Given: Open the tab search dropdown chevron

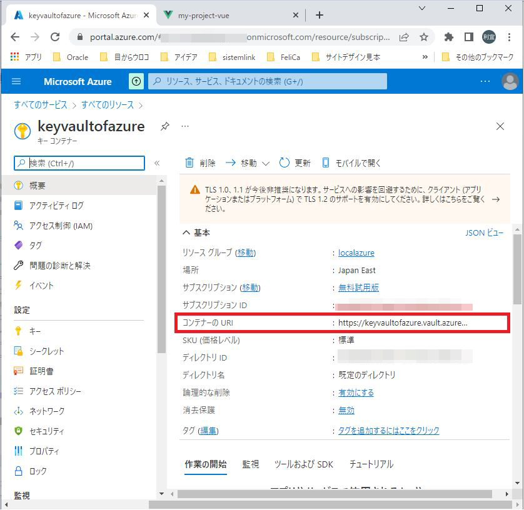Looking at the screenshot, I should click(x=422, y=8).
